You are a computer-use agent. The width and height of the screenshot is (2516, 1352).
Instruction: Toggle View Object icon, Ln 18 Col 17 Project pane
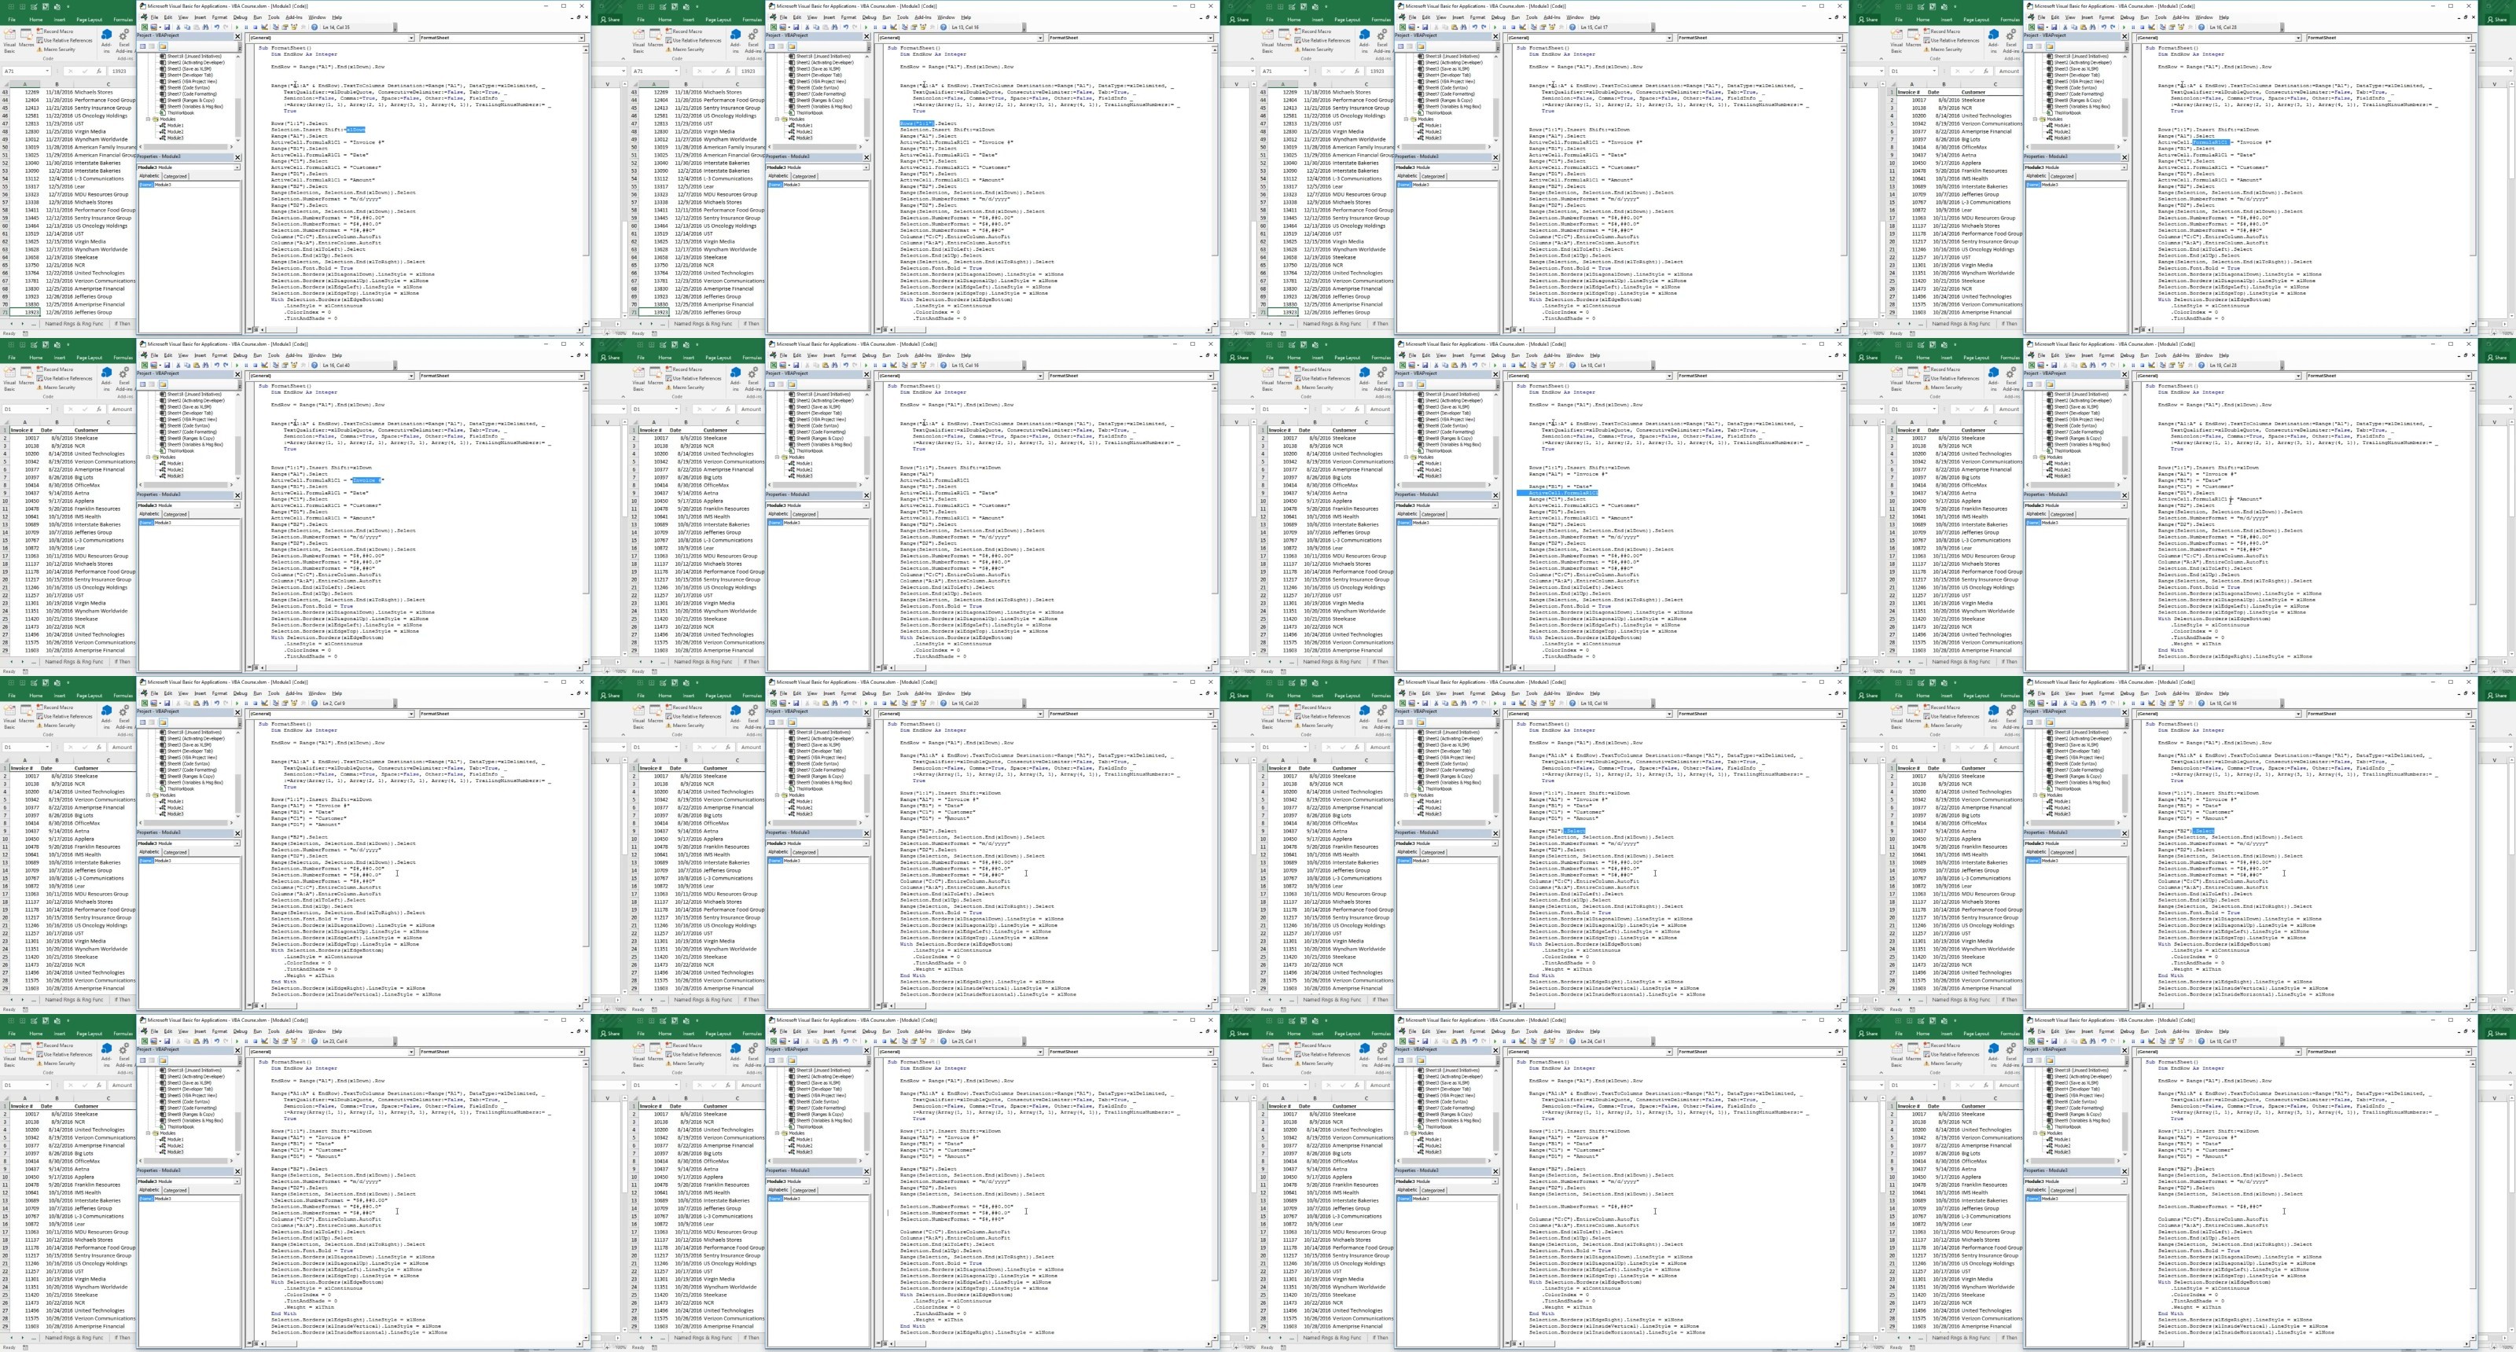pyautogui.click(x=2041, y=1061)
